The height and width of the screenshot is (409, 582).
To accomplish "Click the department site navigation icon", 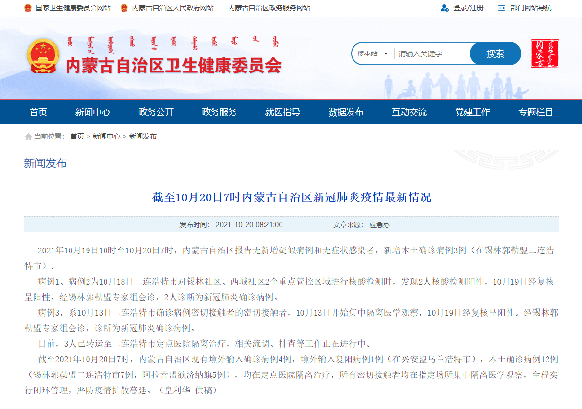I will tap(502, 8).
